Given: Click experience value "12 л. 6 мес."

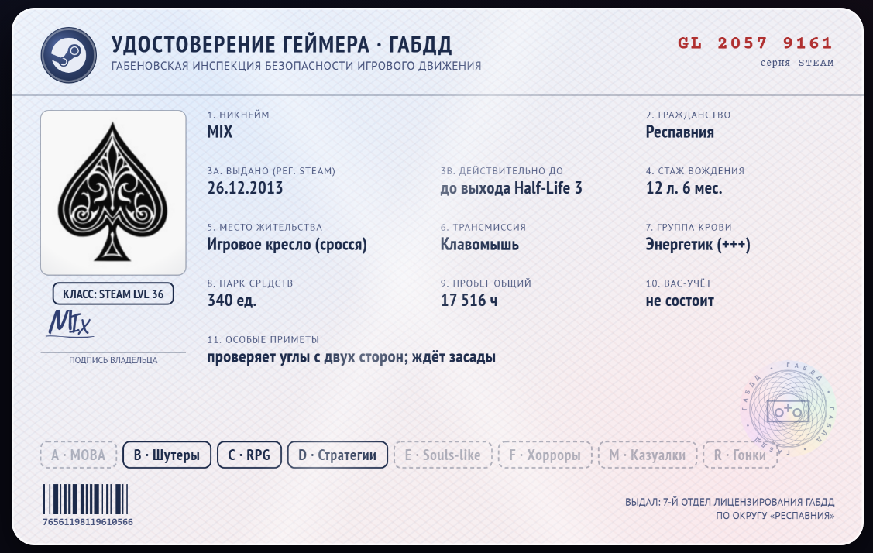Looking at the screenshot, I should pos(684,188).
